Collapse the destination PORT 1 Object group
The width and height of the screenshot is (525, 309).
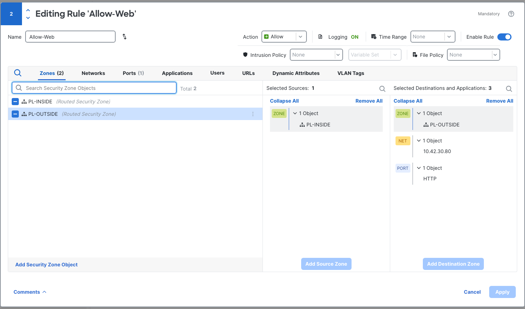419,168
